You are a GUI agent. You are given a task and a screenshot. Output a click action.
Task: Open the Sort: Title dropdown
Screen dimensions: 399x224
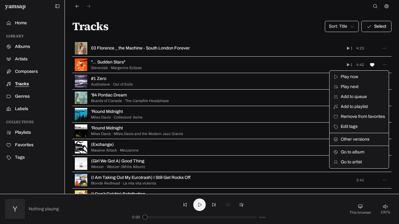(342, 26)
